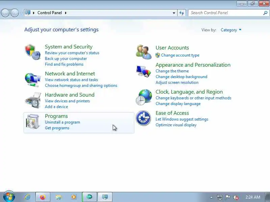The height and width of the screenshot is (202, 270).
Task: Open Appearance and Personalization heading
Action: click(x=193, y=65)
